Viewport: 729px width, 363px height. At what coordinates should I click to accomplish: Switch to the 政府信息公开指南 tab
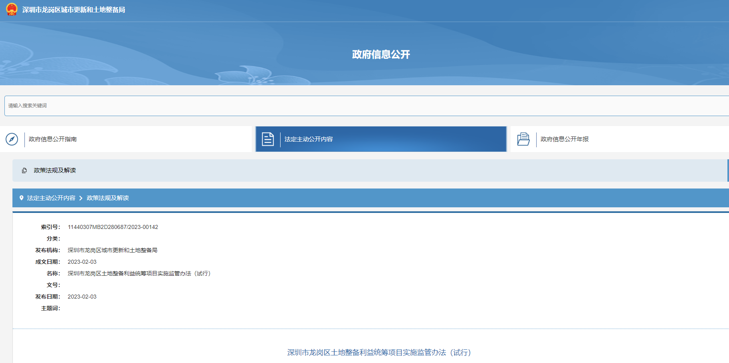pyautogui.click(x=53, y=139)
